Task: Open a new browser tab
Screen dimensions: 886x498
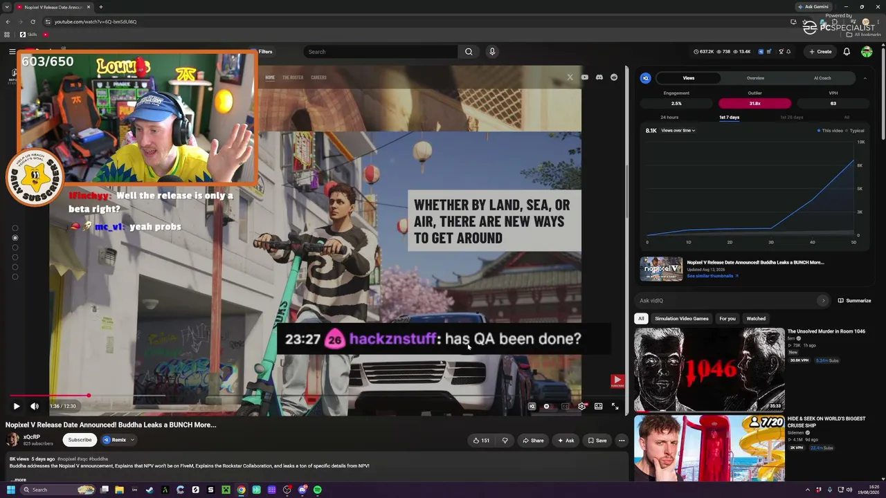Action: click(101, 7)
